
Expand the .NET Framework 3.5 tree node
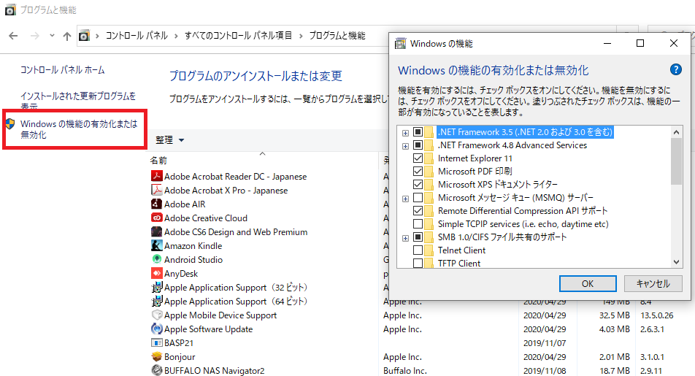point(405,133)
